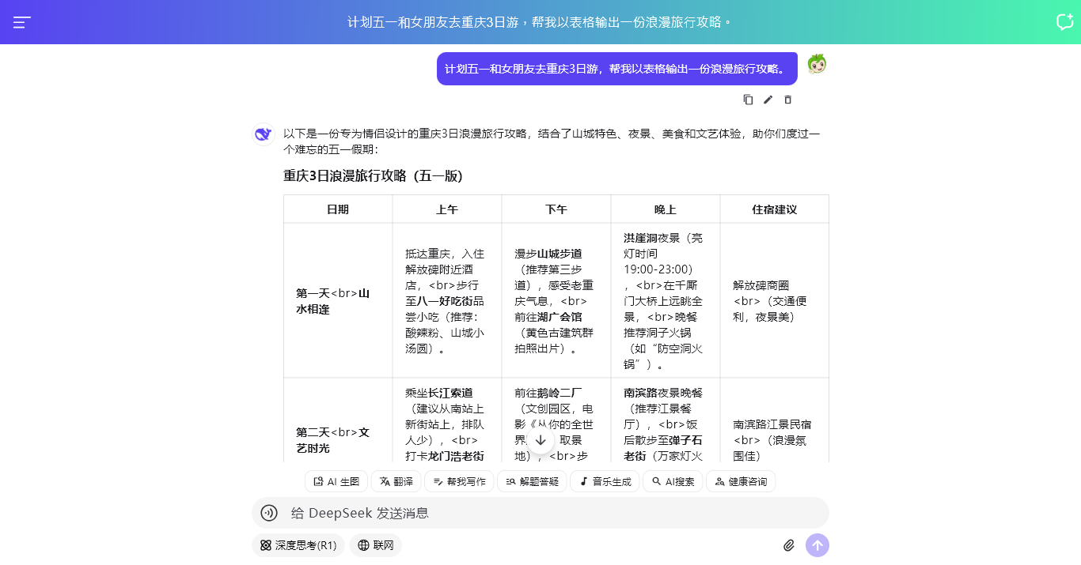Click the scroll-down arrow over the table
1081x565 pixels.
coord(540,439)
